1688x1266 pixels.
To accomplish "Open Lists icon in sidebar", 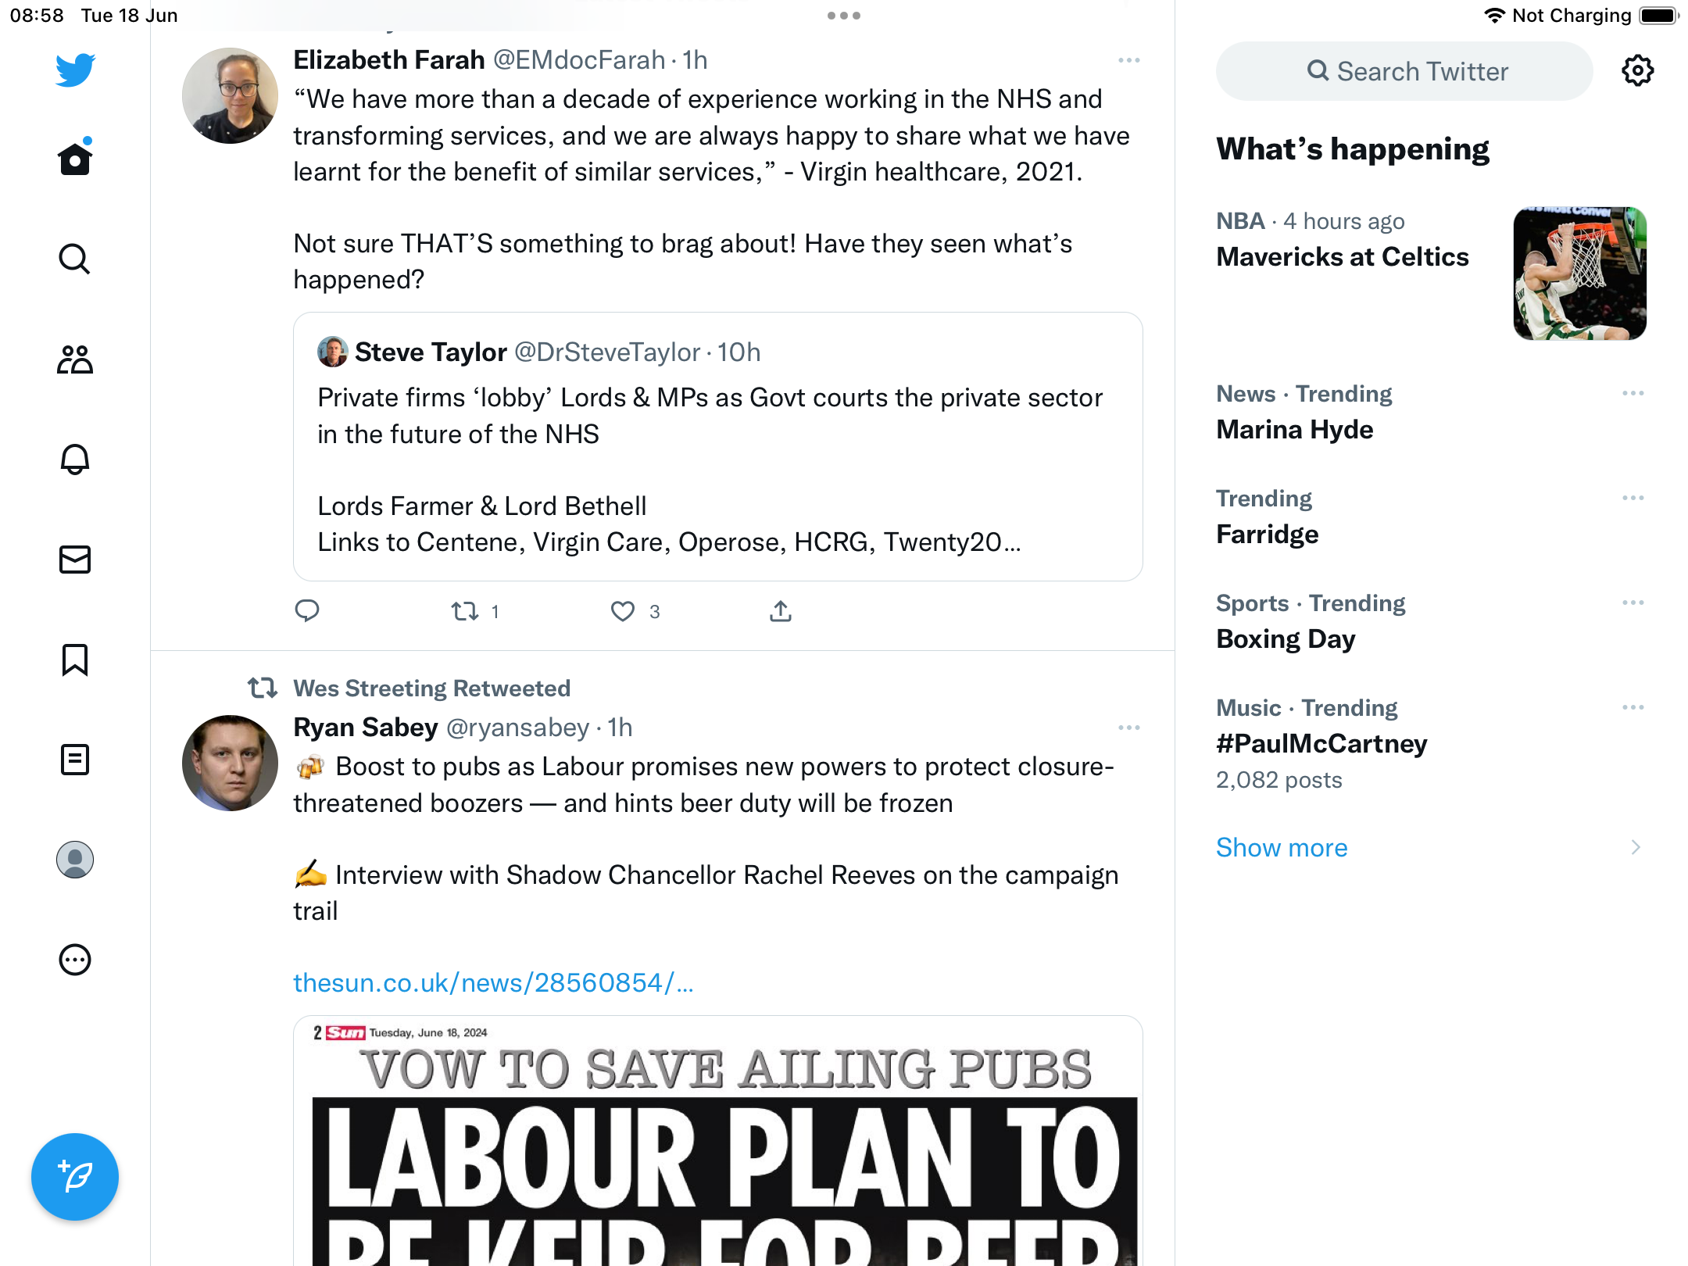I will pyautogui.click(x=75, y=760).
